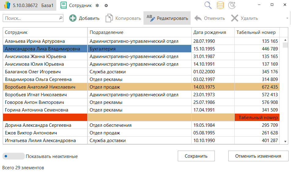Switch to the Сотрудник tab
This screenshot has width=291, height=172.
click(x=80, y=5)
